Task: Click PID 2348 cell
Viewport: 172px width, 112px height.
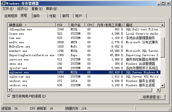Action: tap(60, 29)
